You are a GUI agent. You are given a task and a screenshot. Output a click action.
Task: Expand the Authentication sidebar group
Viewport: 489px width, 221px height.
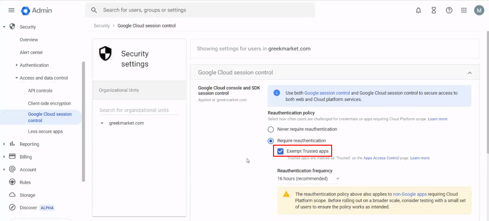pyautogui.click(x=17, y=65)
